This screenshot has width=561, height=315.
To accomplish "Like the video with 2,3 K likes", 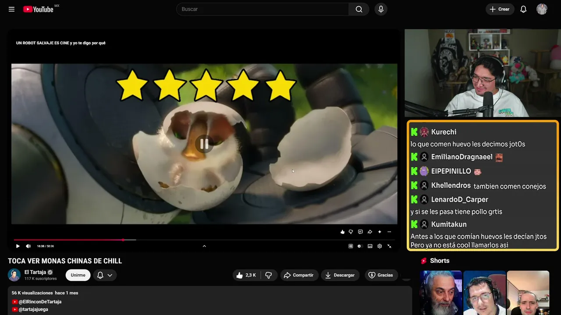I will click(246, 275).
